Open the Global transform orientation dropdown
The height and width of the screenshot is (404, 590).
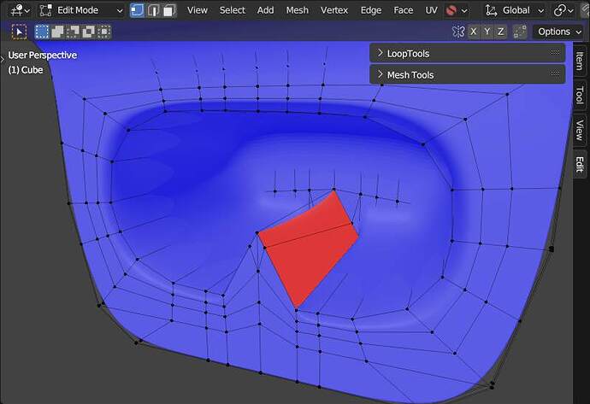(x=516, y=10)
